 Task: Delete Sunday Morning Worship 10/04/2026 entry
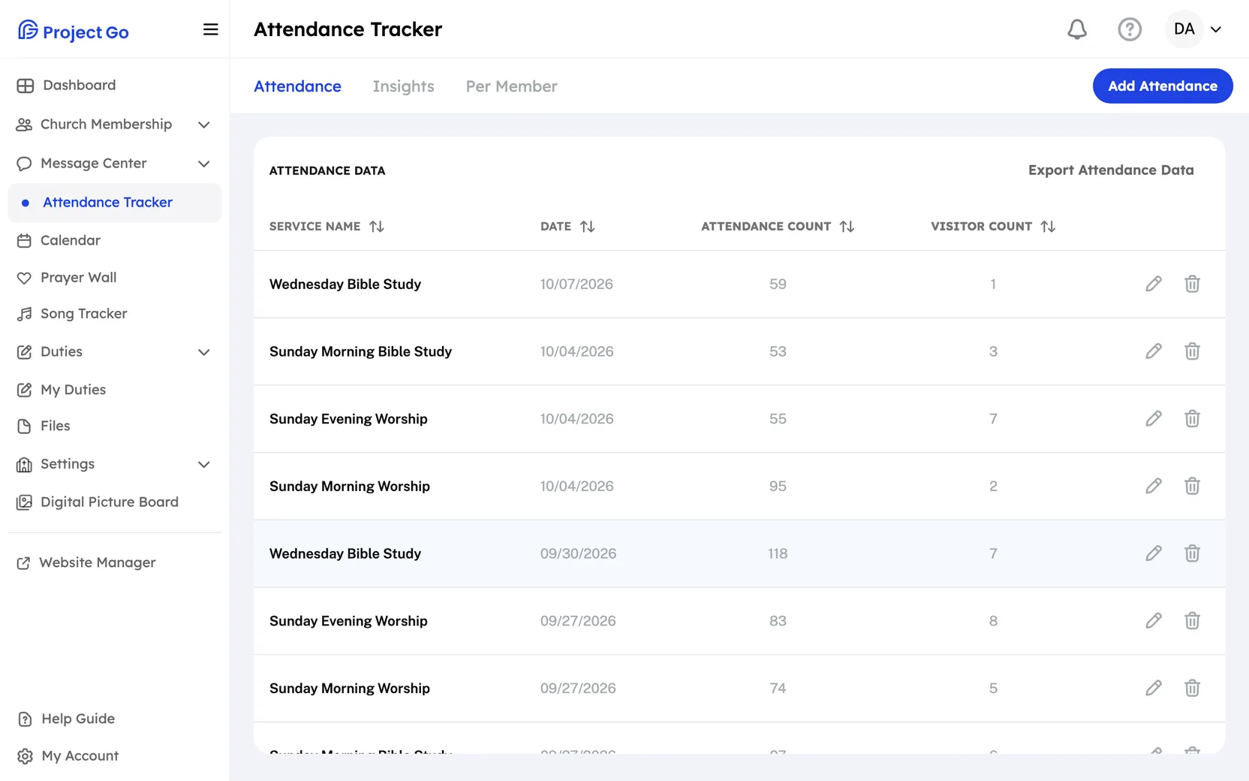click(1192, 486)
